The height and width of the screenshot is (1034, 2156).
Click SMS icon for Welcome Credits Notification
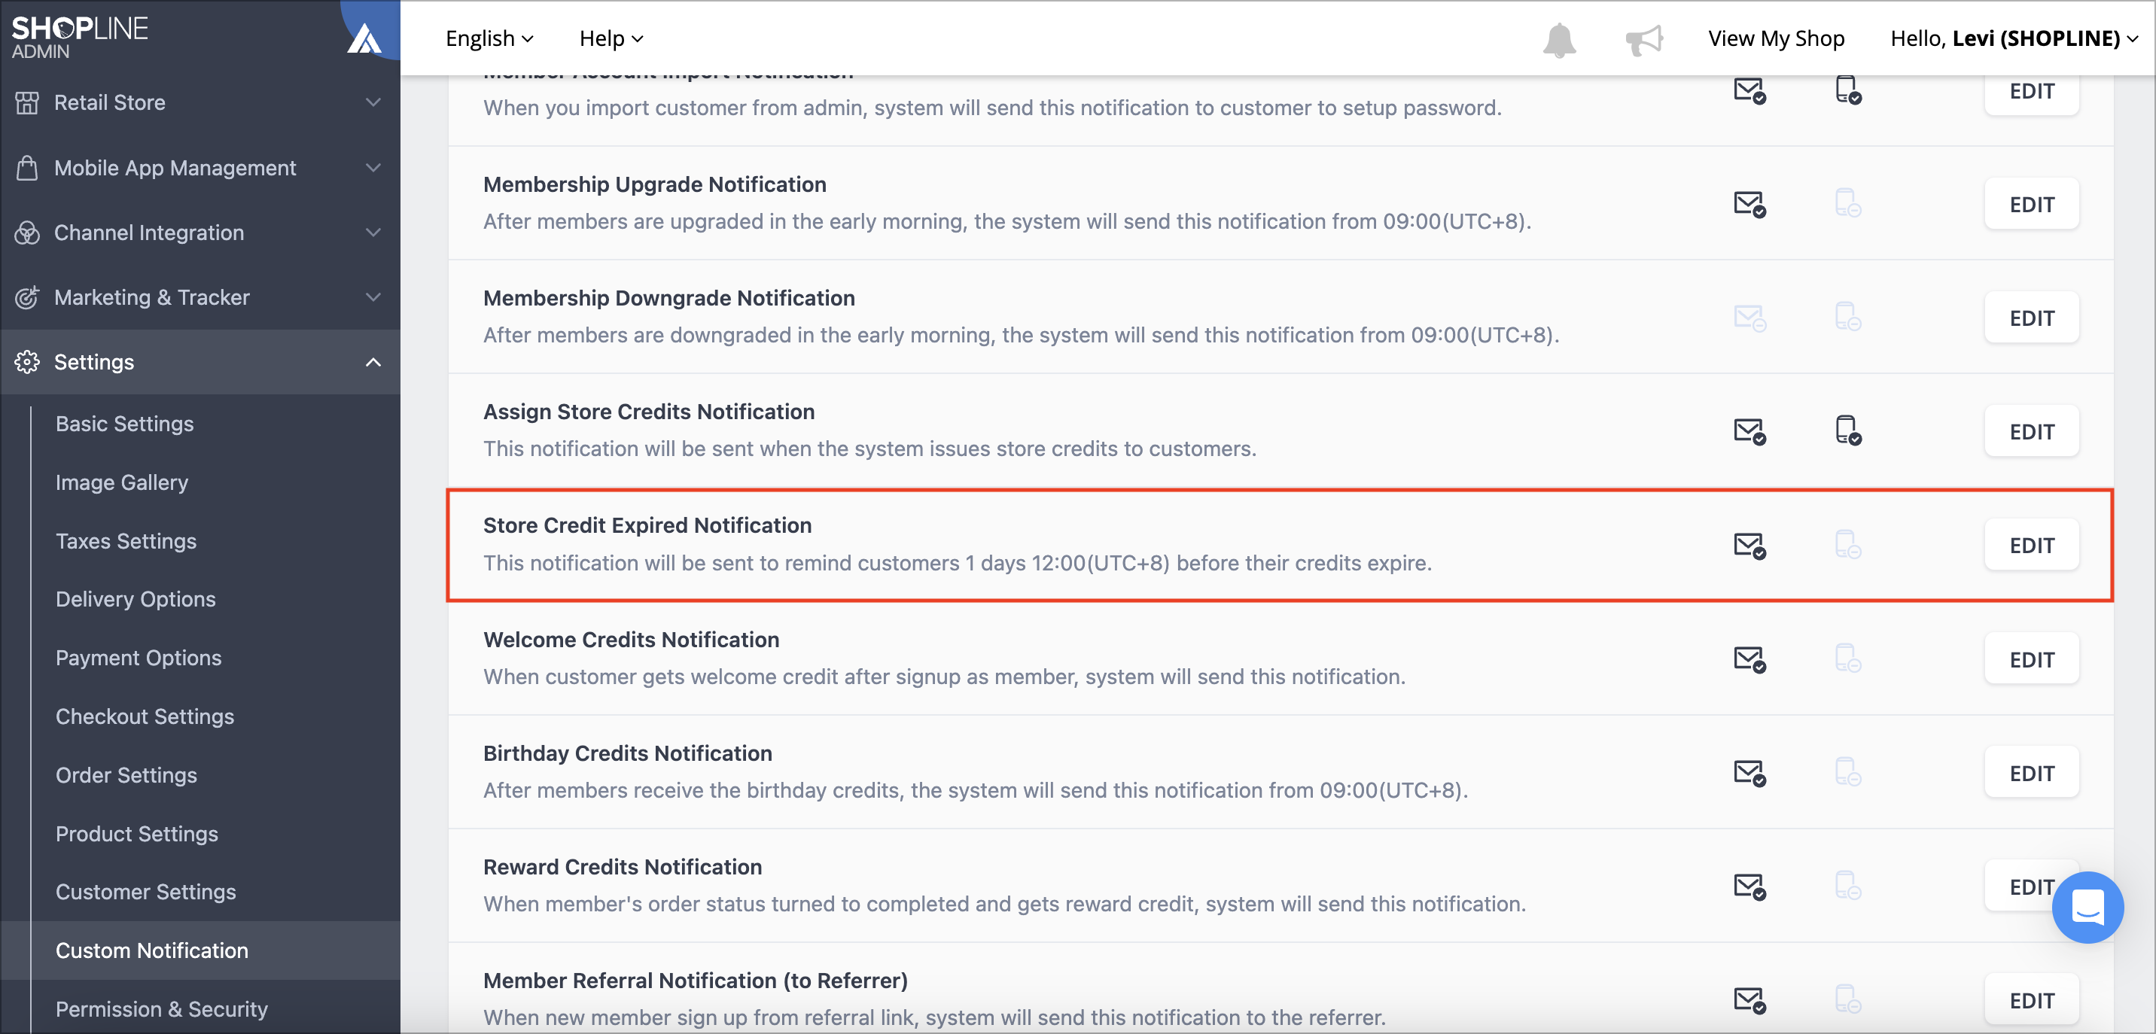point(1848,659)
